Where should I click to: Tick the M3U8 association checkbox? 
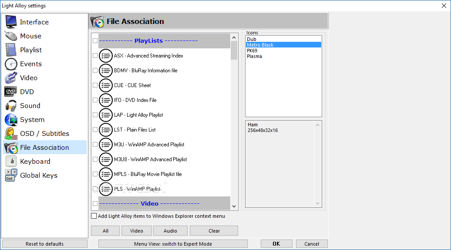point(95,159)
